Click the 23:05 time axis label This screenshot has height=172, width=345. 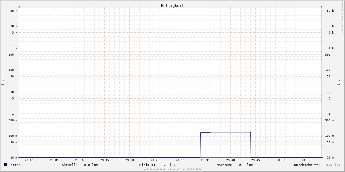coord(54,160)
